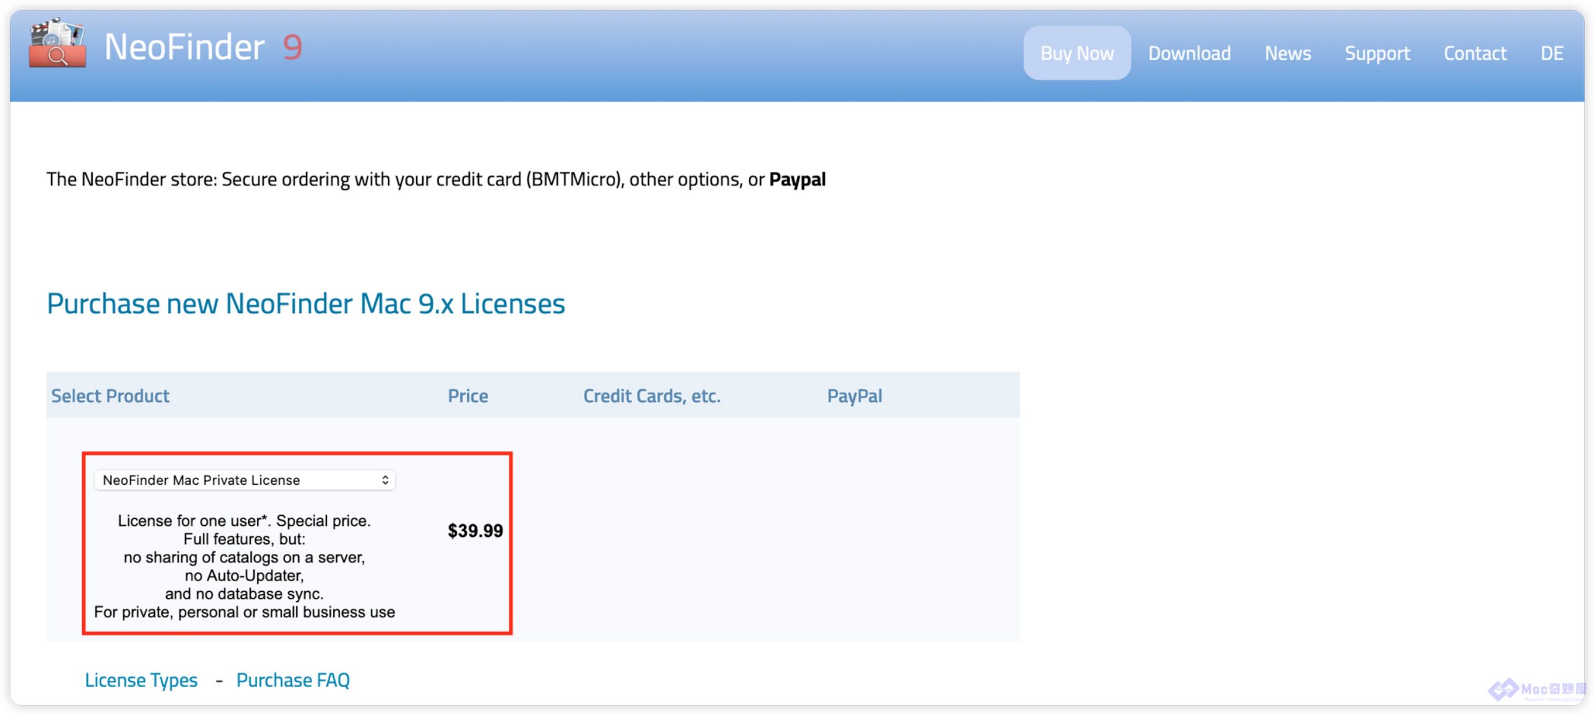Viewport: 1594px width, 715px height.
Task: Click the Price column header
Action: pos(468,396)
